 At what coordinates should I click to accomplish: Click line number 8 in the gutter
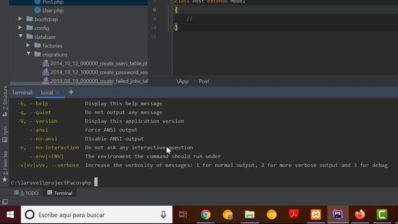(154, 10)
